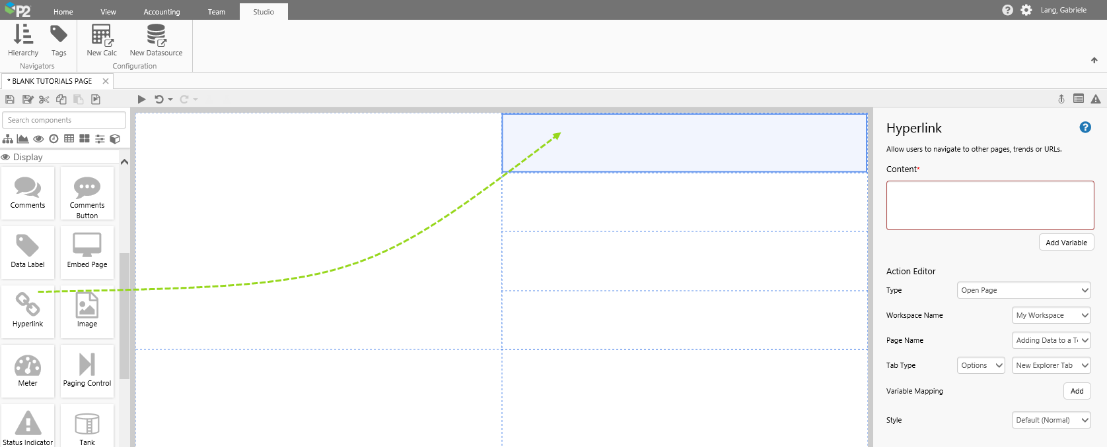Open help from top bar question mark

(1007, 10)
